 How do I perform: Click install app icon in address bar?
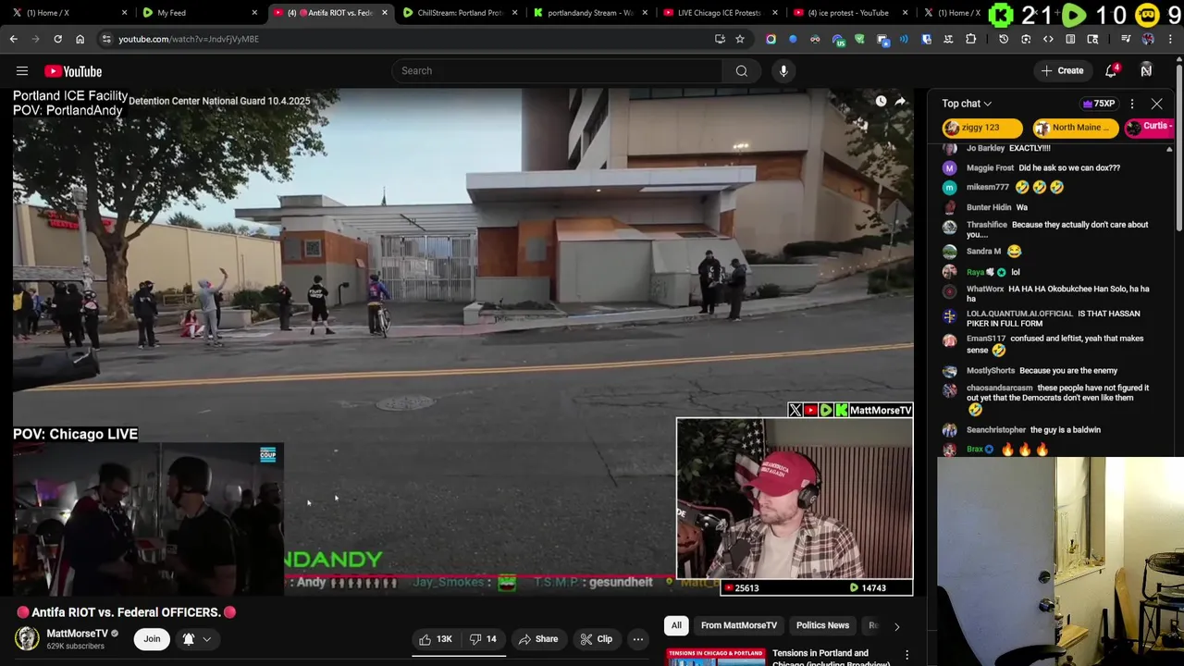pos(720,39)
